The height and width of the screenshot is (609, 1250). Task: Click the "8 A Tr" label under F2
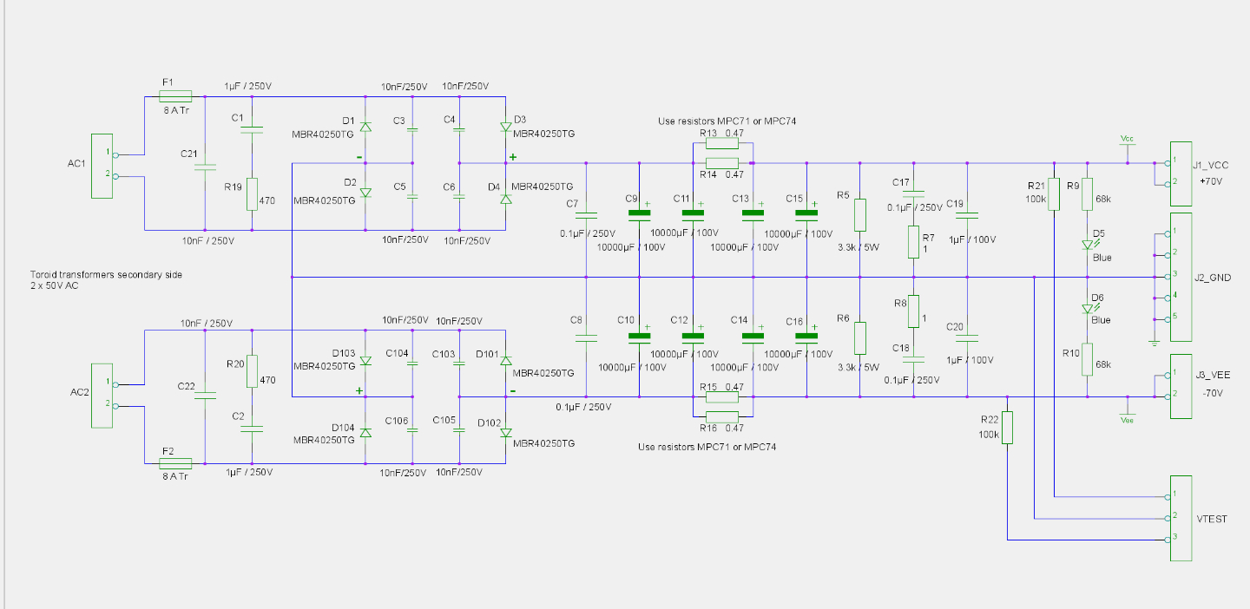pyautogui.click(x=175, y=476)
